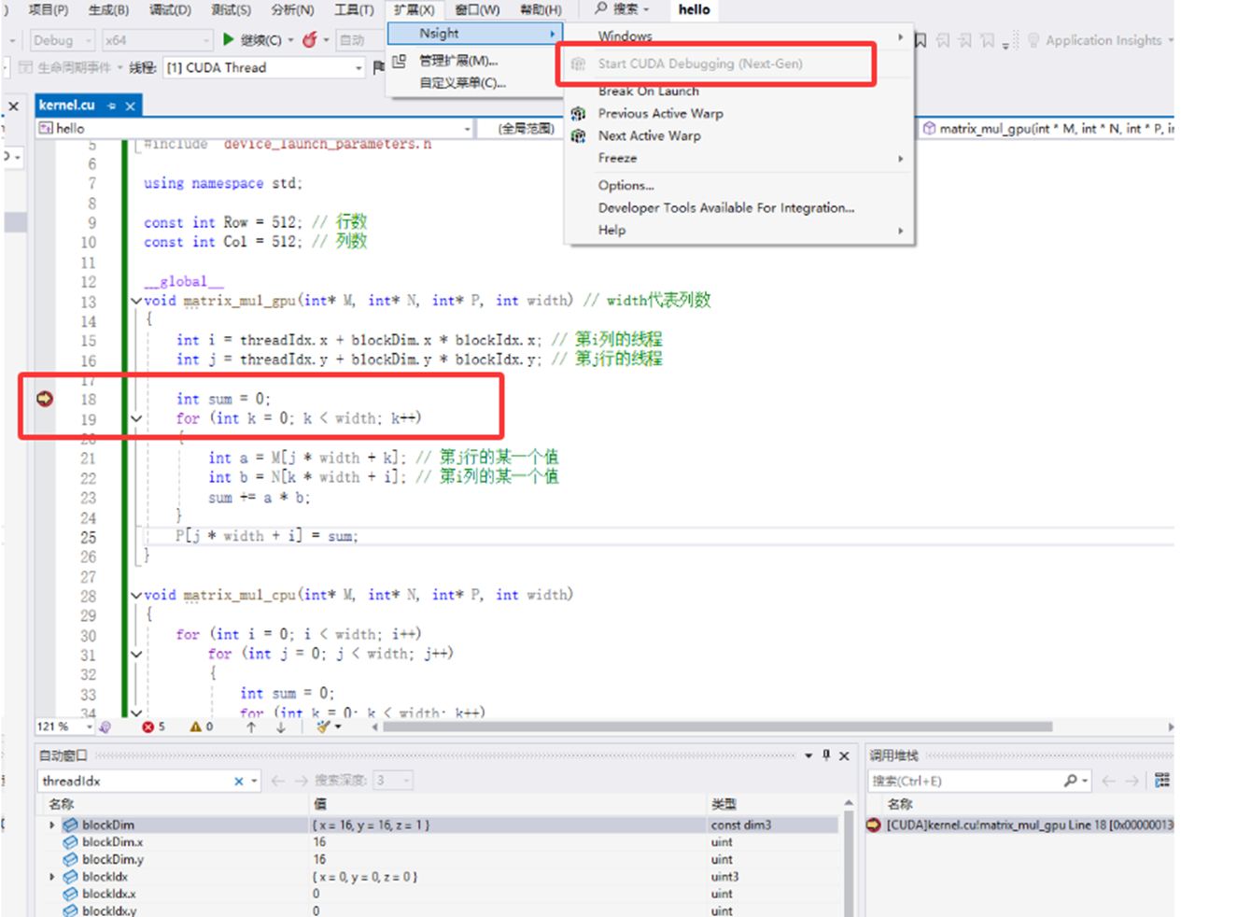Viewport: 1237px width, 917px height.
Task: Click the up arrow navigate-previous-issue icon
Action: click(251, 727)
